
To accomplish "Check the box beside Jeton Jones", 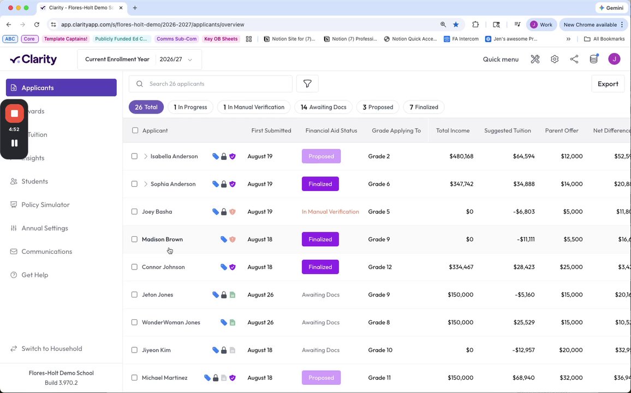I will coord(134,295).
